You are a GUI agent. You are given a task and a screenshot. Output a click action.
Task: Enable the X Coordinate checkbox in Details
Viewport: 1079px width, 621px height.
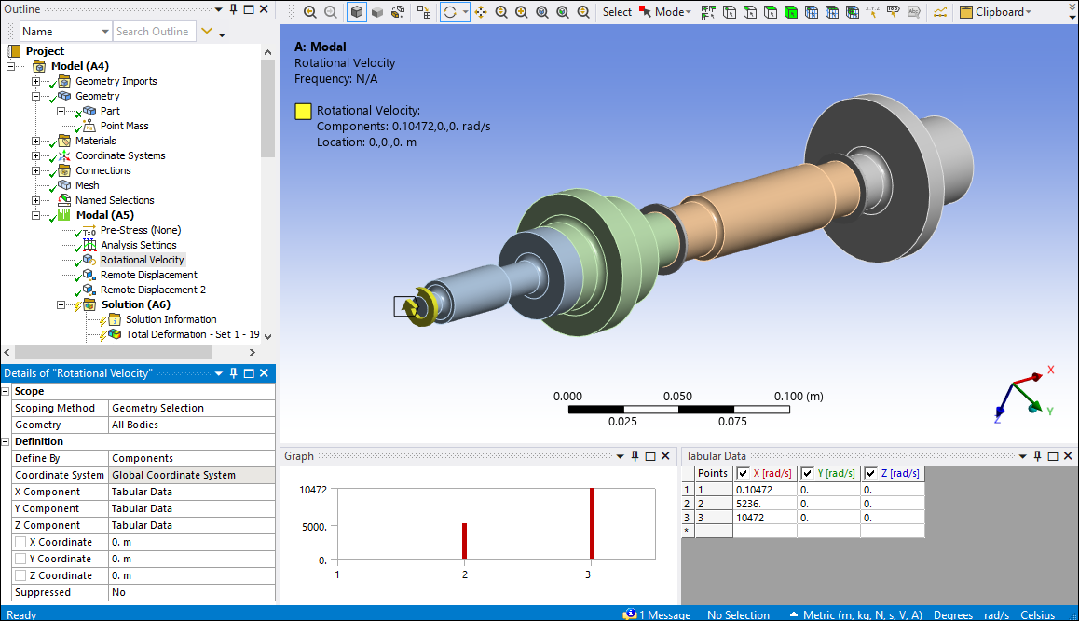click(20, 542)
